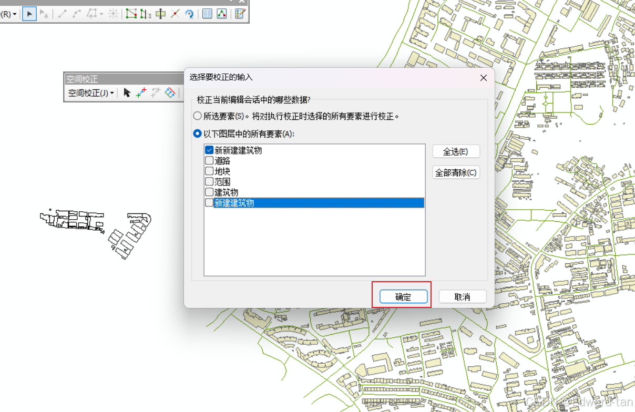The width and height of the screenshot is (635, 412).
Task: Open the 空间校正(J) dropdown menu
Action: coord(91,93)
